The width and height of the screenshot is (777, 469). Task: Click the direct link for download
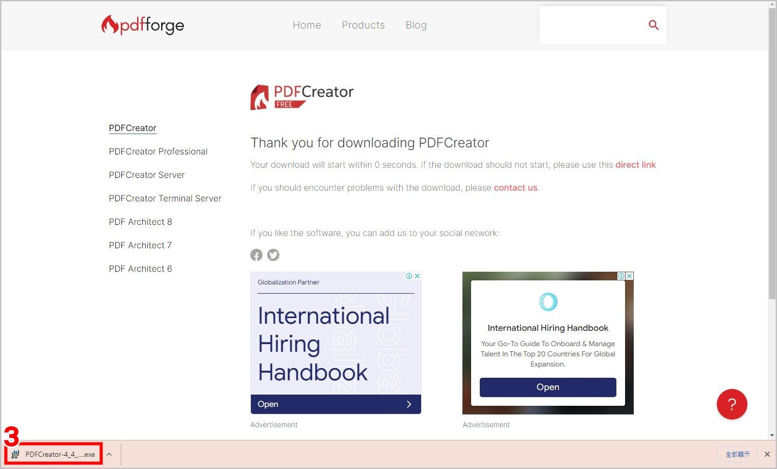[x=636, y=165]
